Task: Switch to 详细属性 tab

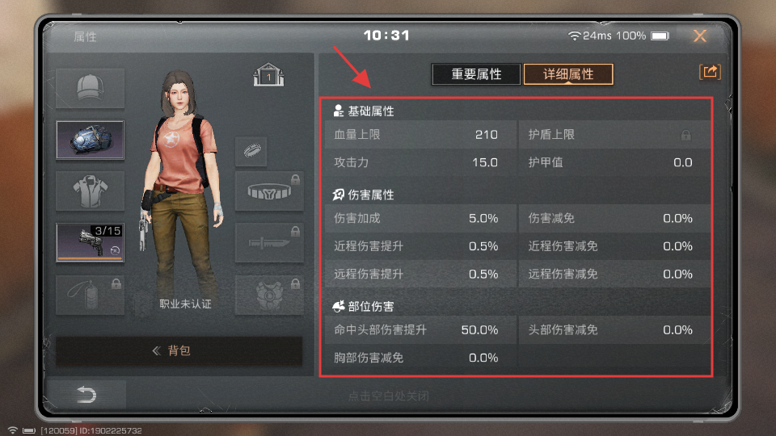Action: pyautogui.click(x=568, y=74)
